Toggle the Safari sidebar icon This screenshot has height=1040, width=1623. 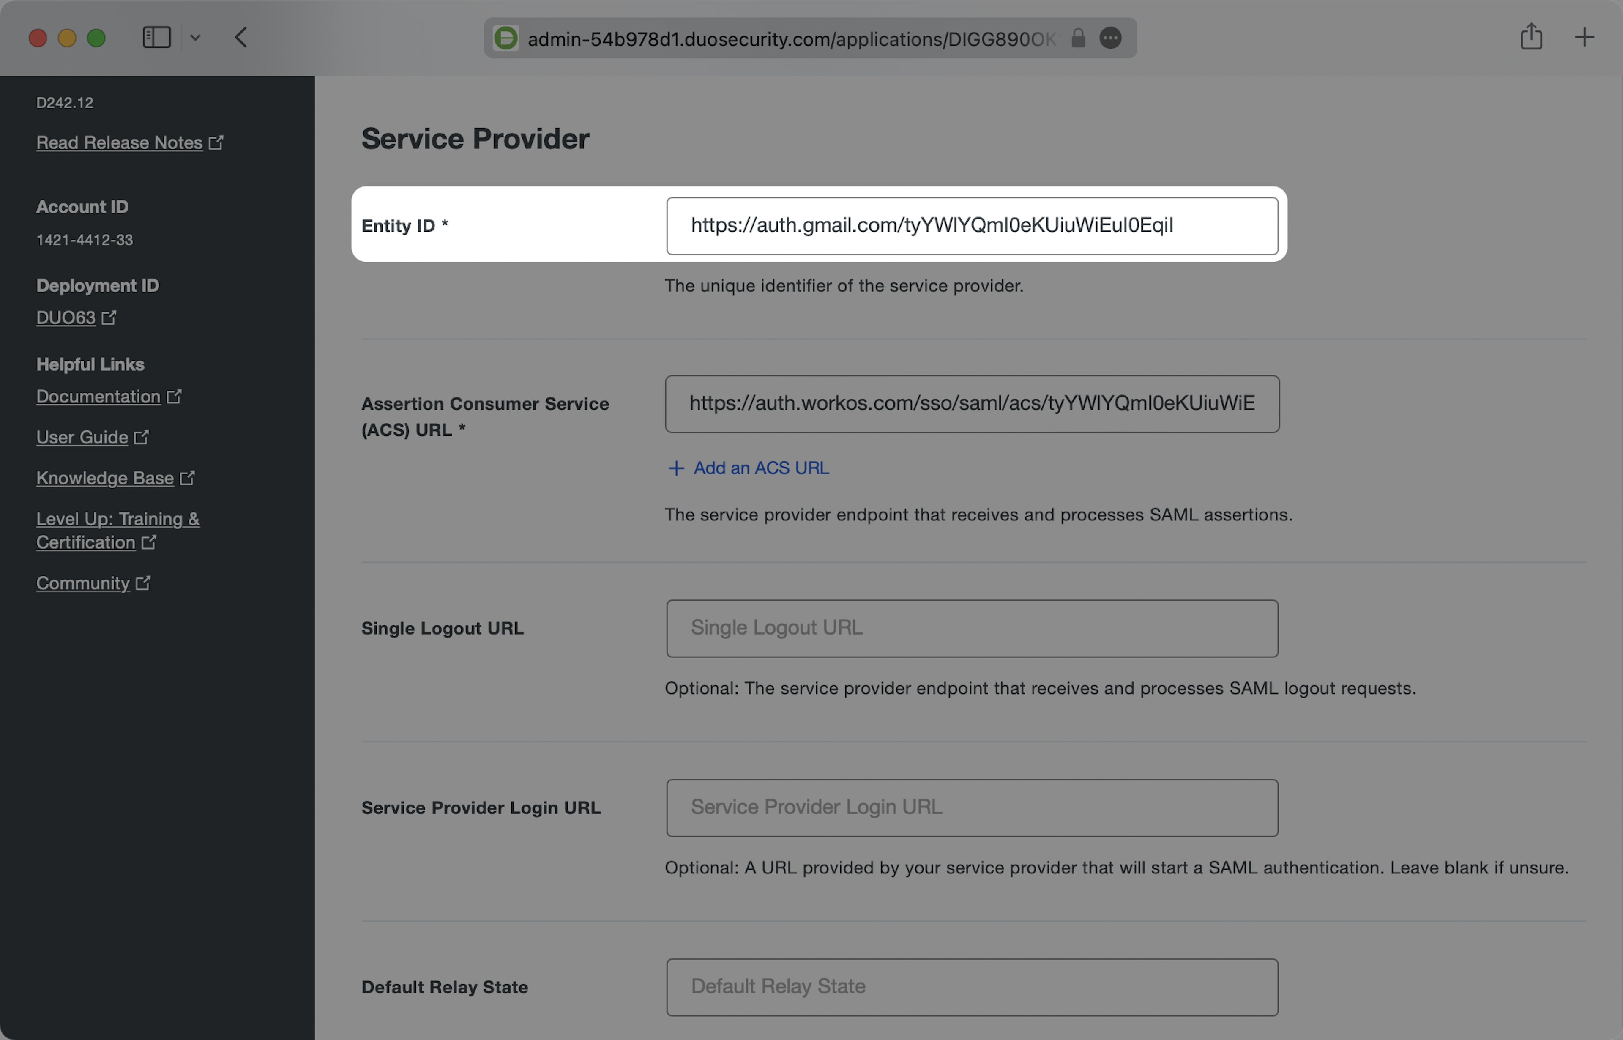click(157, 37)
